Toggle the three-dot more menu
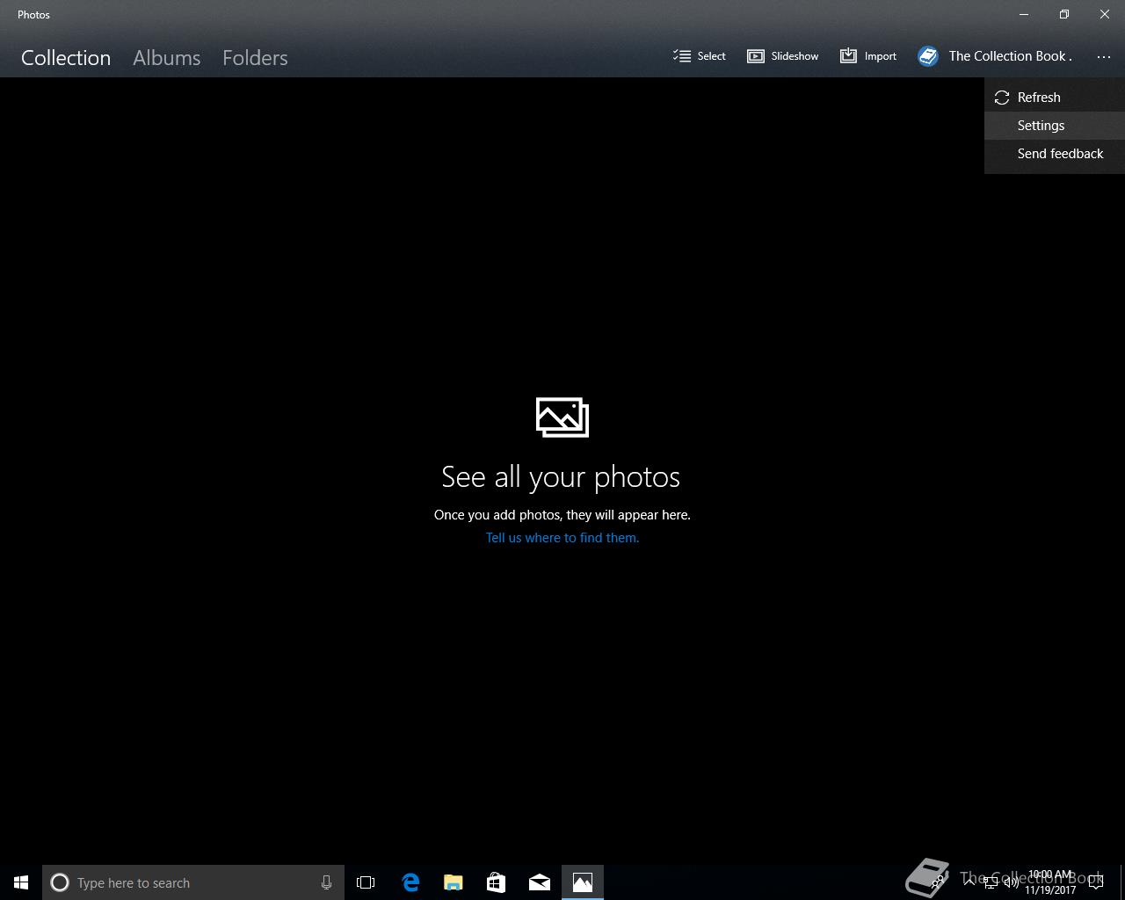The width and height of the screenshot is (1125, 900). tap(1104, 56)
